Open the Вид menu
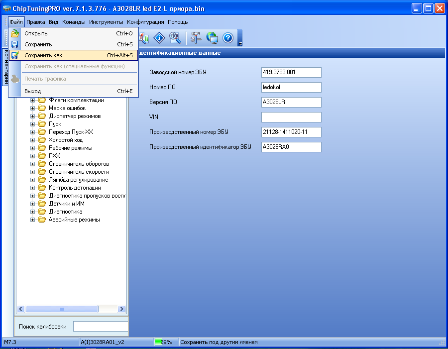 click(x=53, y=22)
